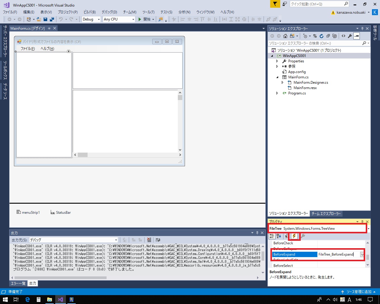Open the 編集(E) menu

click(29, 12)
